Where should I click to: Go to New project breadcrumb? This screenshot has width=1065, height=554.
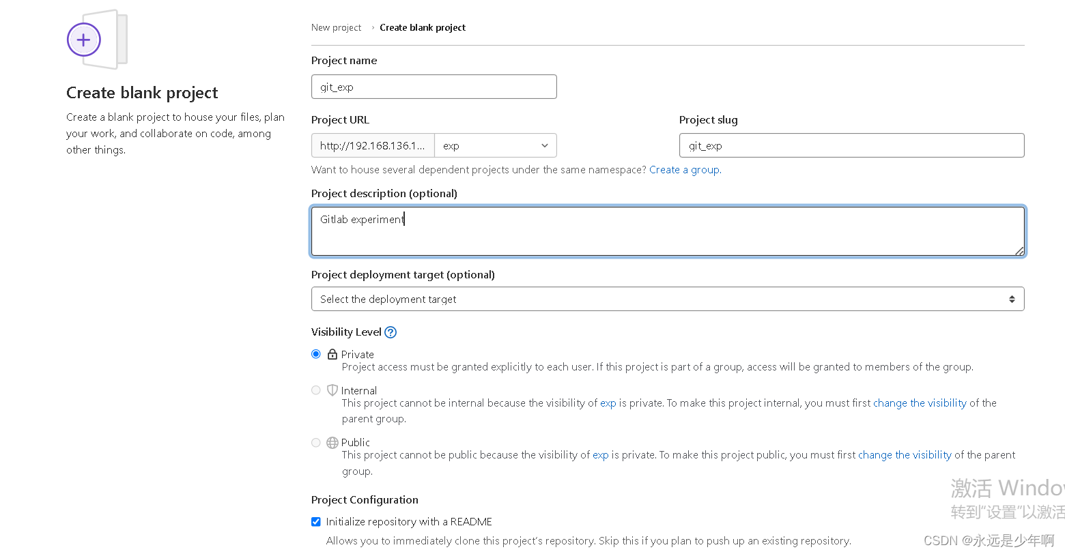tap(337, 28)
